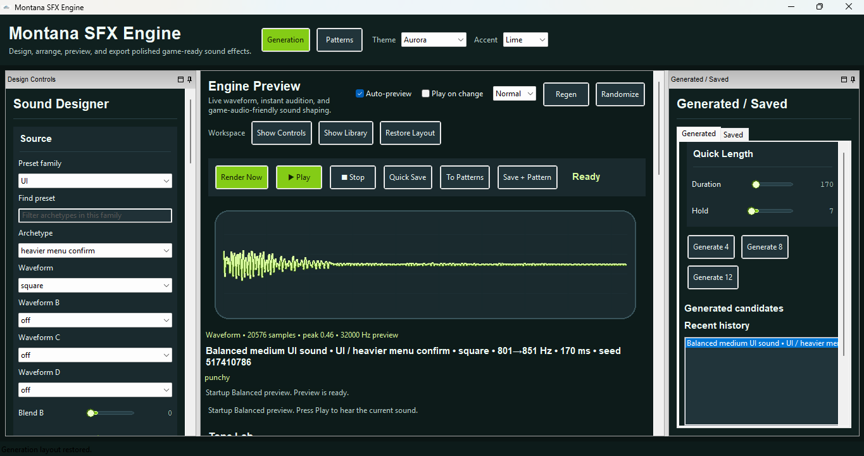Click the Quick Save button

408,177
